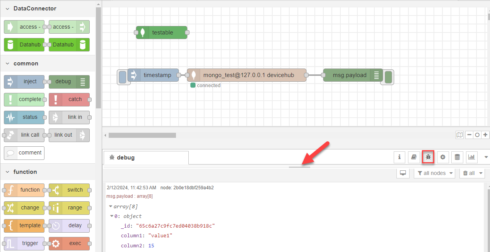
Task: Open the 'all nodes' debug filter dropdown
Action: point(434,173)
